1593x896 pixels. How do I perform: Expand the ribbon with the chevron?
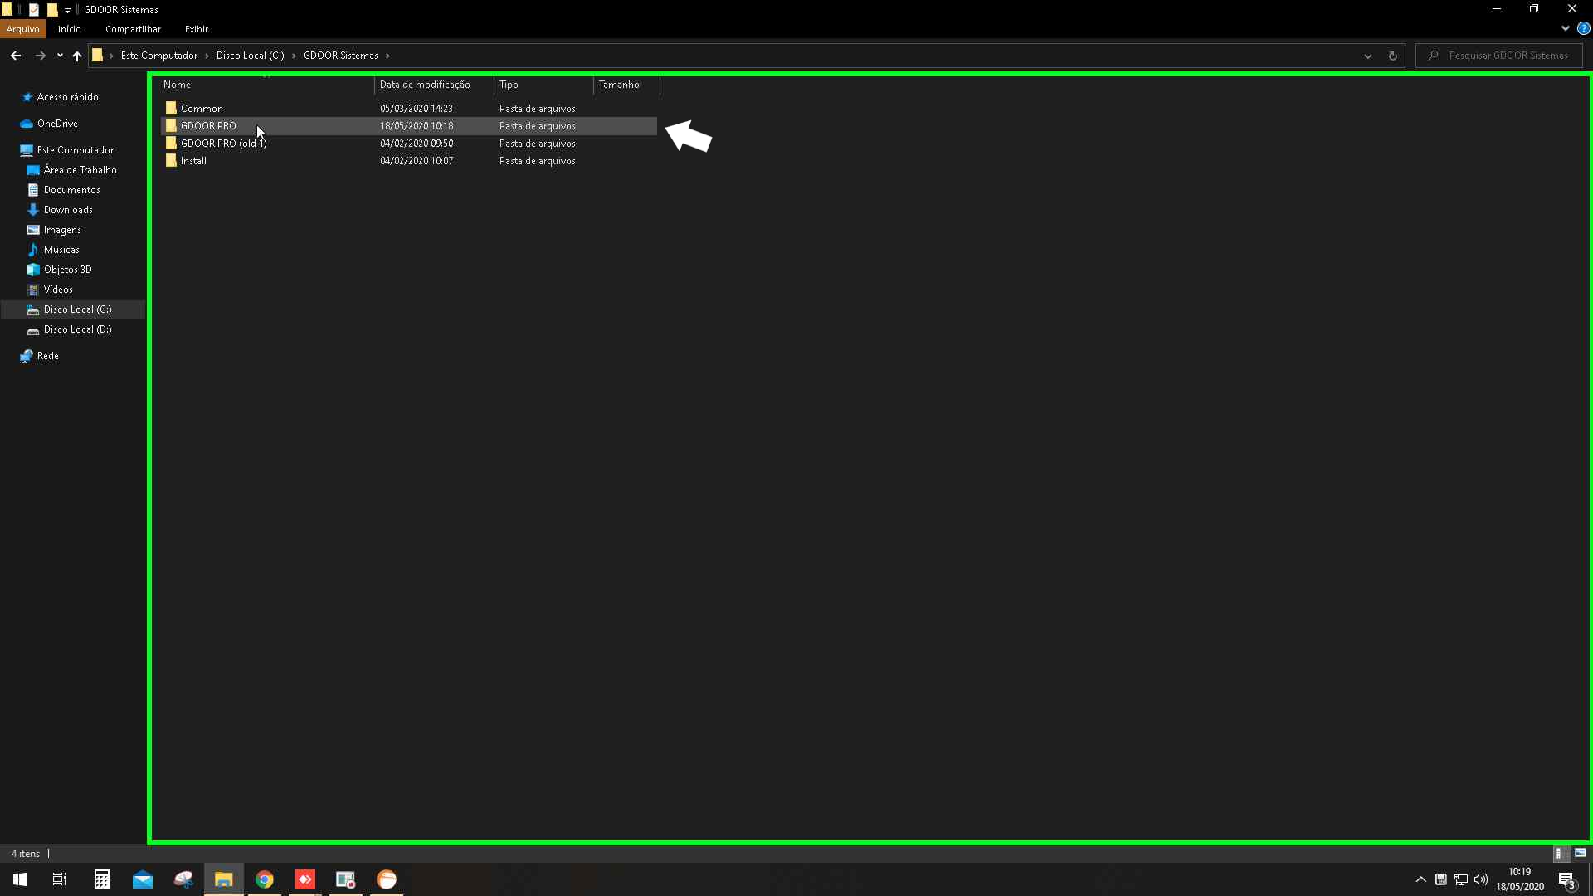pyautogui.click(x=1565, y=28)
